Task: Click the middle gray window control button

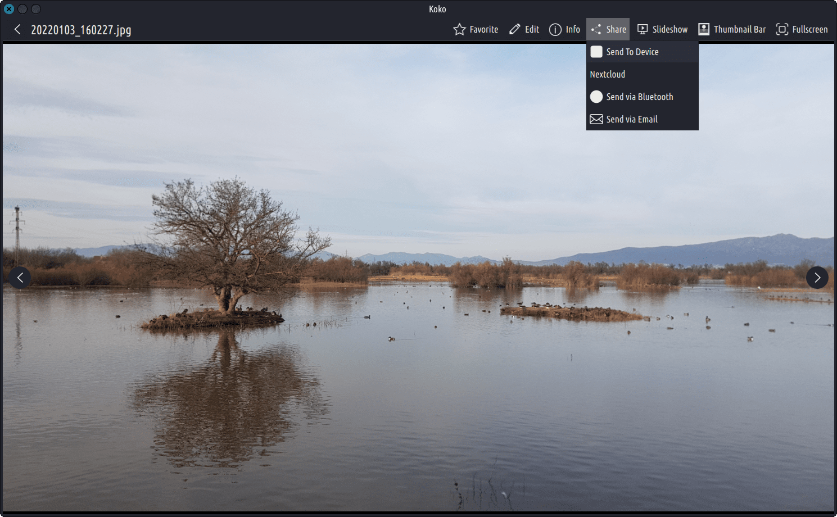Action: pyautogui.click(x=22, y=9)
